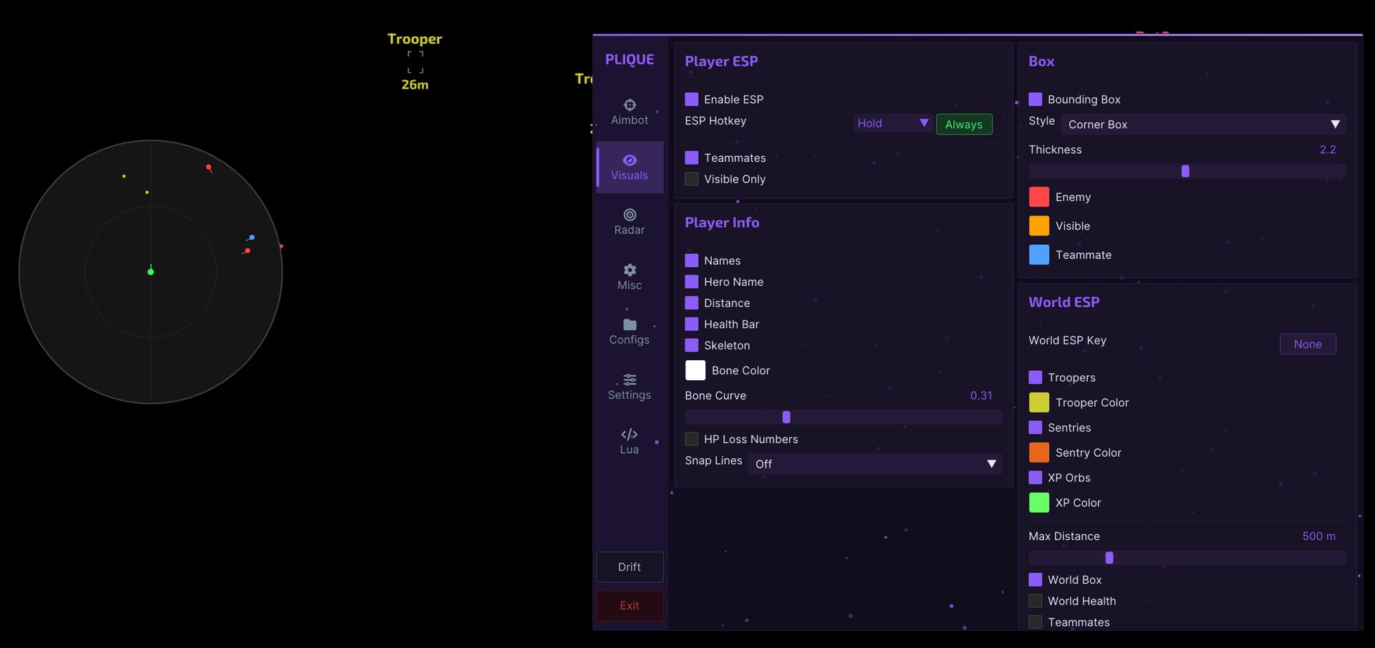Uncheck the Names checkbox

[692, 261]
